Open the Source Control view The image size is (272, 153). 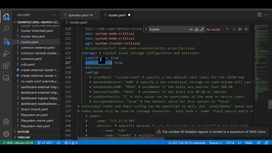(x=6, y=41)
